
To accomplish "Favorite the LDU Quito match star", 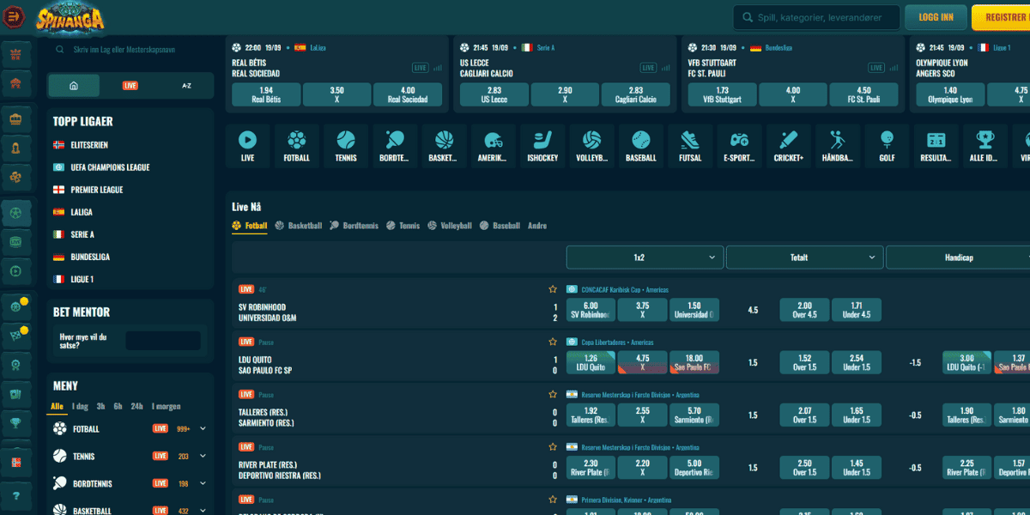I will point(553,342).
